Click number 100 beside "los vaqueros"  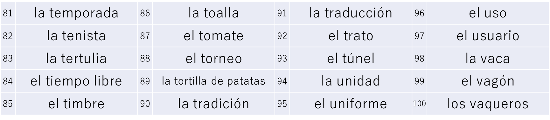point(419,104)
